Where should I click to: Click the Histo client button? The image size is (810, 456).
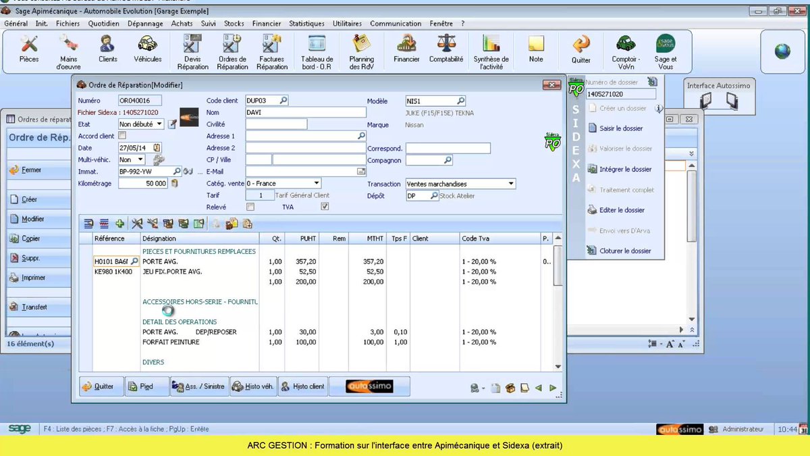302,386
